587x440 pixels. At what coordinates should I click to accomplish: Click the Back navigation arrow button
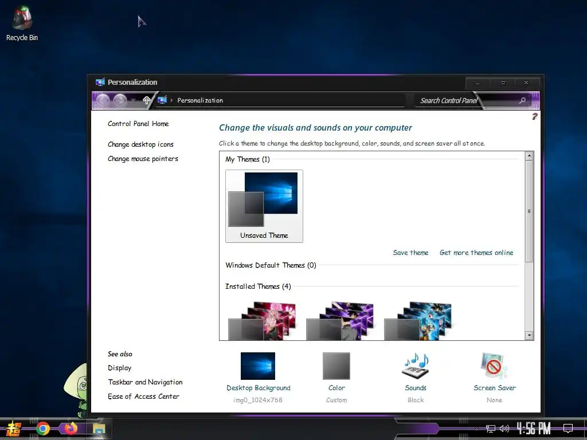tap(103, 100)
